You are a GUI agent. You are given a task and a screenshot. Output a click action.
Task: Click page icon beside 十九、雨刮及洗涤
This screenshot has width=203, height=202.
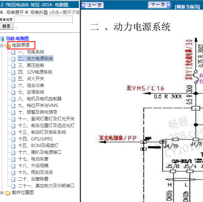point(13,173)
